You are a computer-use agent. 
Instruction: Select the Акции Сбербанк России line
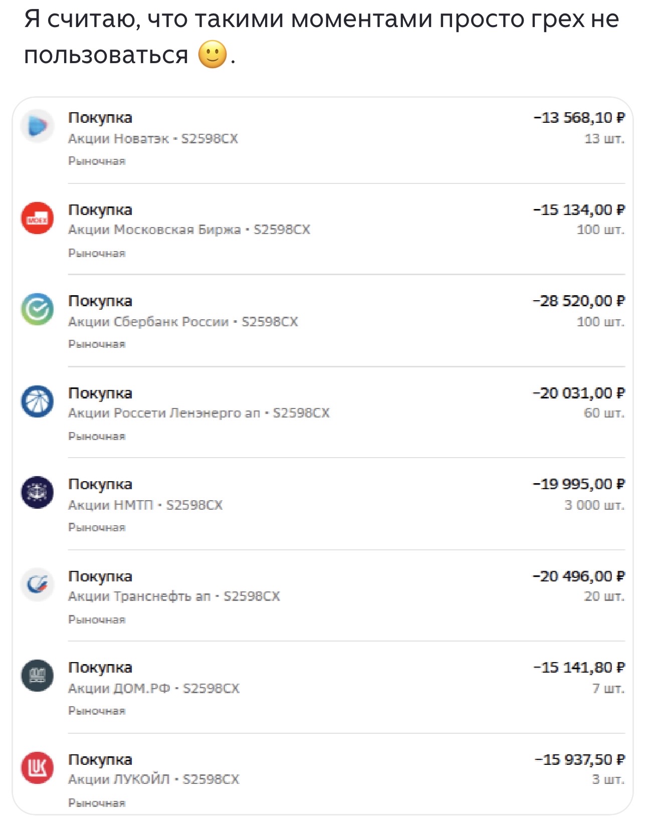point(183,321)
